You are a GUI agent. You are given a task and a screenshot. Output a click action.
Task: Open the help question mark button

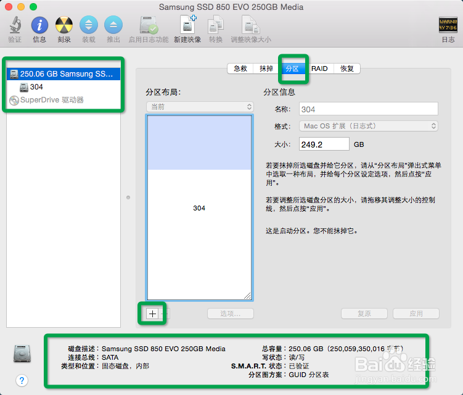[x=22, y=381]
